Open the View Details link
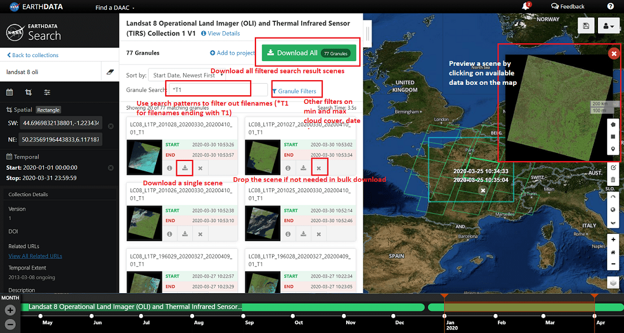The image size is (624, 333). [221, 33]
